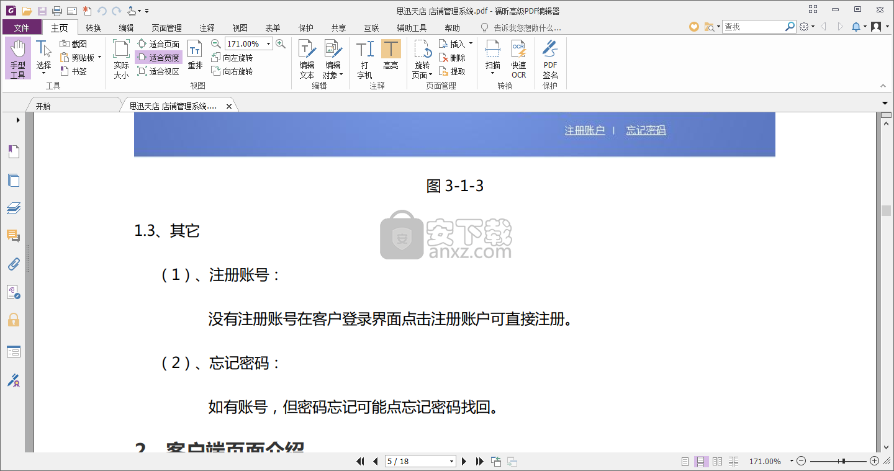Run Quick OCR (快速OCR)
This screenshot has width=894, height=471.
click(518, 58)
